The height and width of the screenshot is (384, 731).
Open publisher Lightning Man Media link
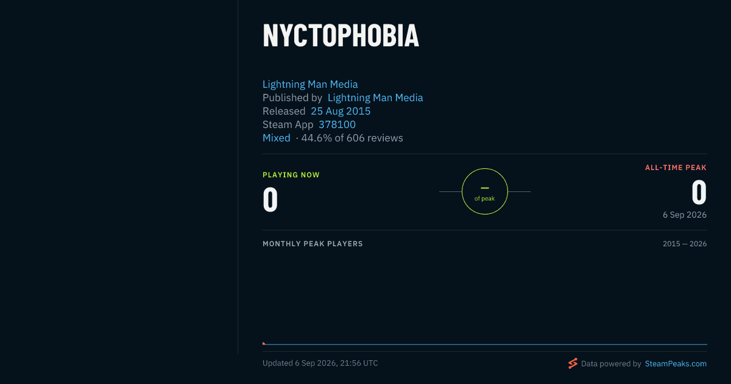pyautogui.click(x=375, y=98)
